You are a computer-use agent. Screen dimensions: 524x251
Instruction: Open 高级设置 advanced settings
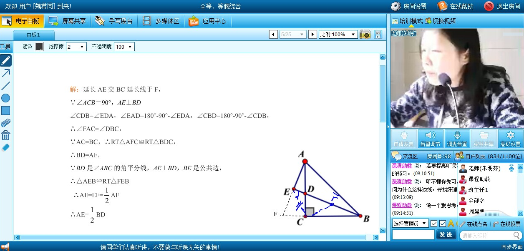click(510, 139)
